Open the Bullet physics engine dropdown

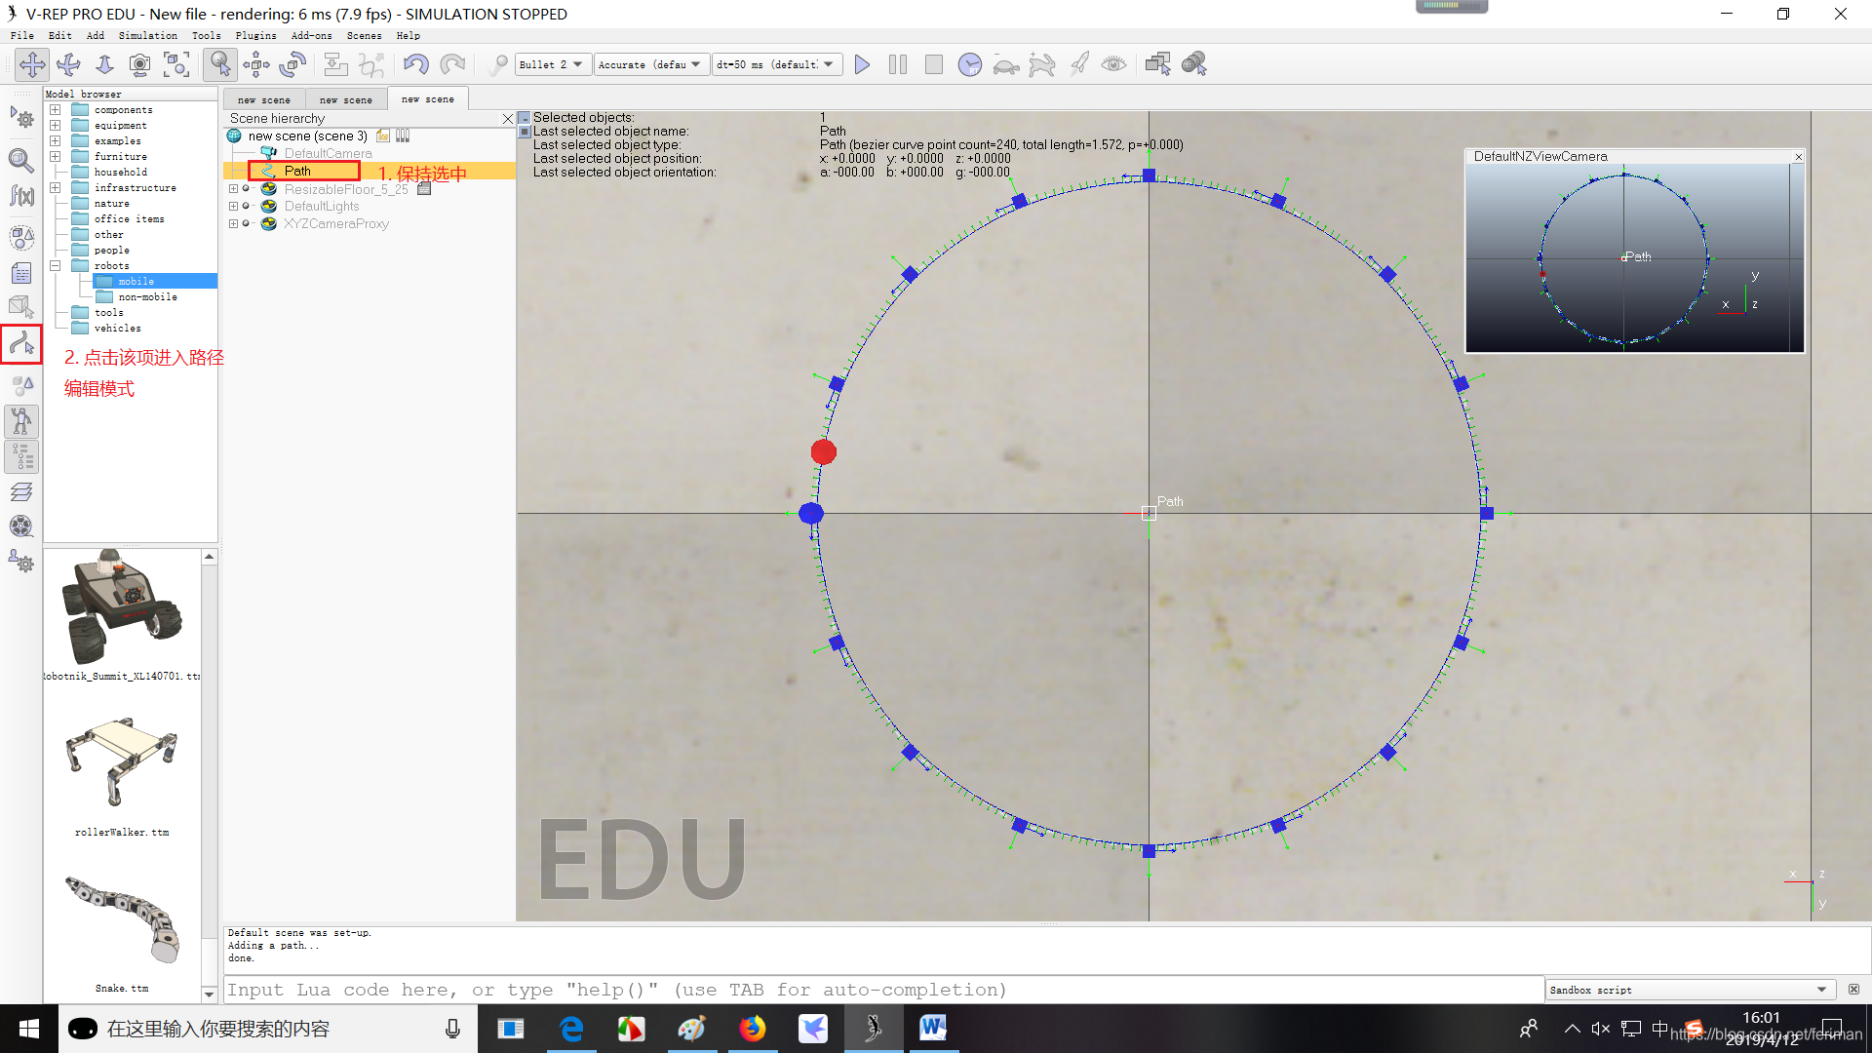pos(552,64)
